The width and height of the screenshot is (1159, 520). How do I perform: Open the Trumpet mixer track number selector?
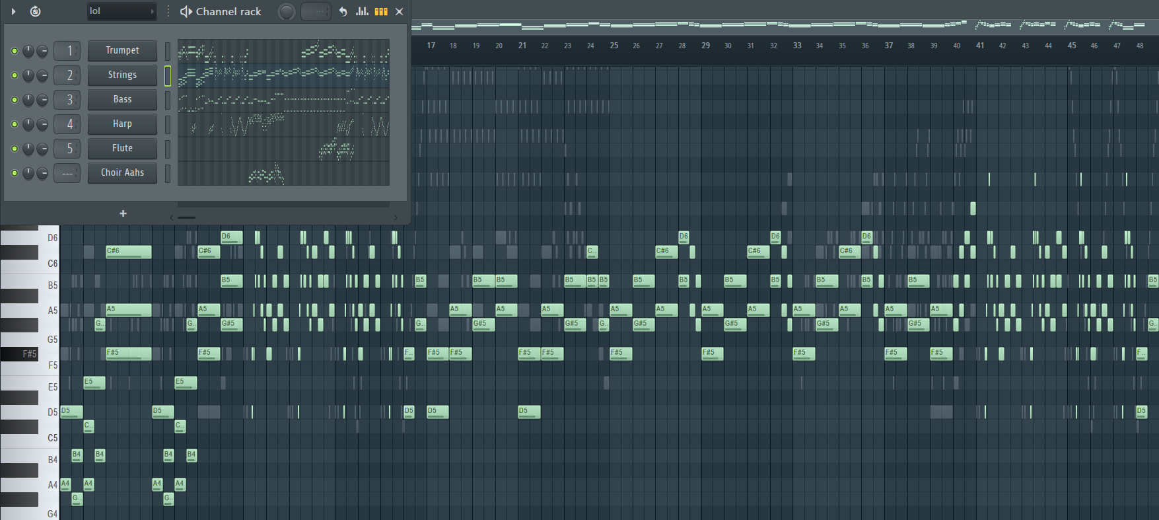(x=67, y=51)
